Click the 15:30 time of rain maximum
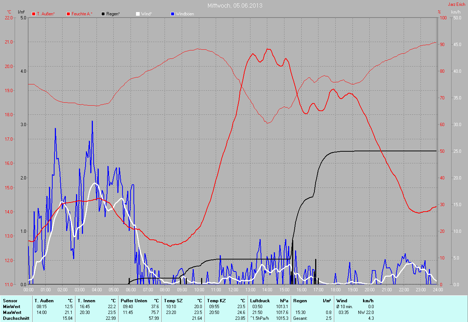Image resolution: width=468 pixels, height=322 pixels. [x=300, y=312]
